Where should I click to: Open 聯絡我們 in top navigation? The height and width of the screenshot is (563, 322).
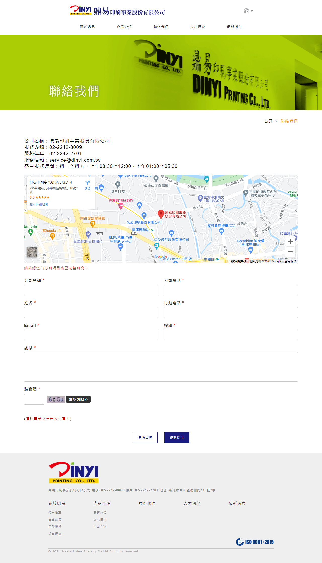click(161, 27)
